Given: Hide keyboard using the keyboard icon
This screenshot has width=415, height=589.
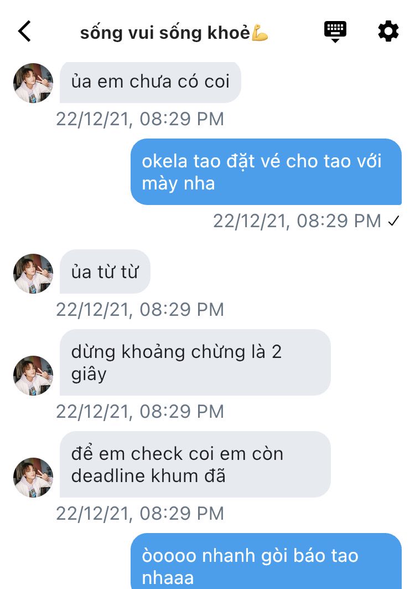Looking at the screenshot, I should [335, 32].
